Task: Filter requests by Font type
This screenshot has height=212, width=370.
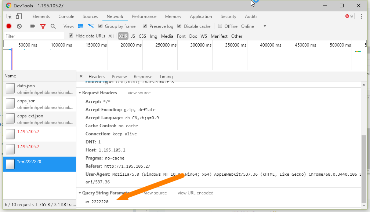Action: point(181,36)
